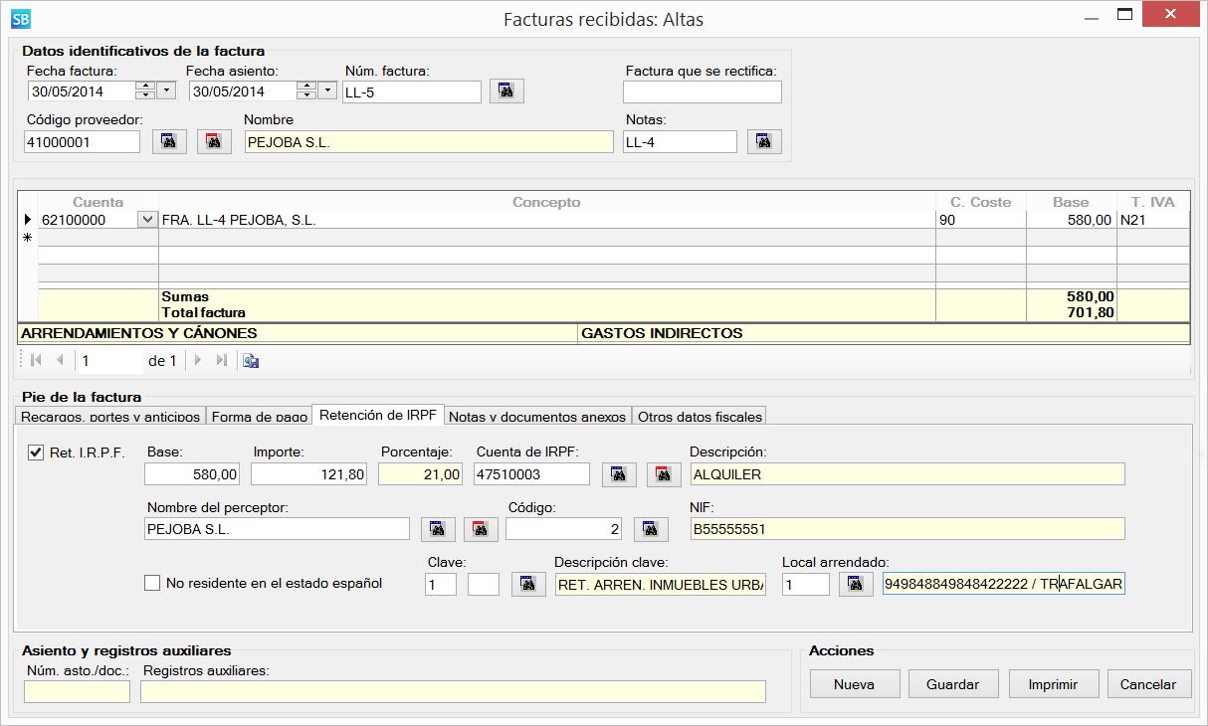Click the red binoculars icon beside Código proveedor

(213, 142)
